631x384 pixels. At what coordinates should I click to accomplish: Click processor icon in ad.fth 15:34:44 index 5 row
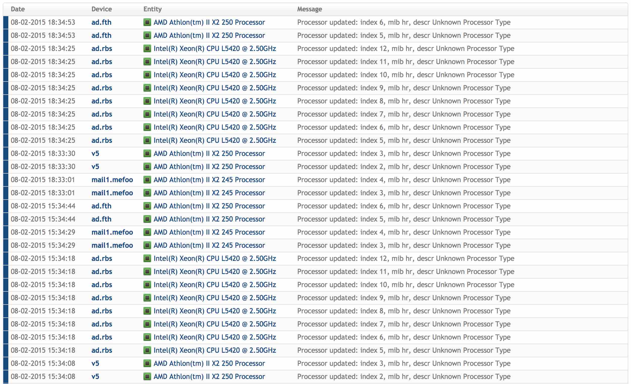click(147, 219)
